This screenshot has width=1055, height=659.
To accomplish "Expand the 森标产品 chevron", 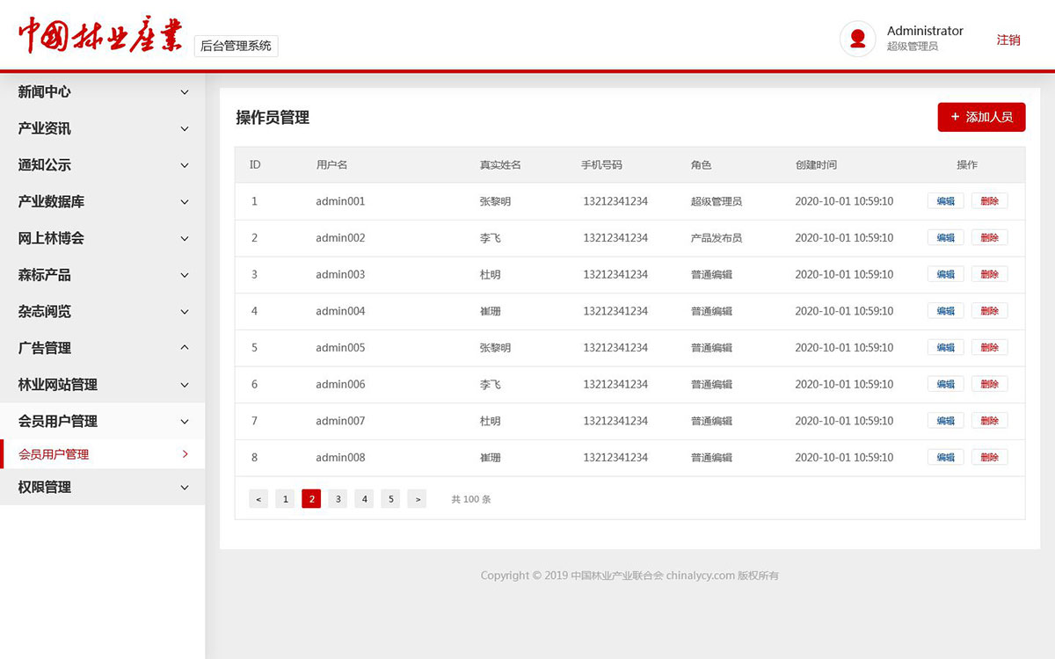I will click(x=185, y=275).
